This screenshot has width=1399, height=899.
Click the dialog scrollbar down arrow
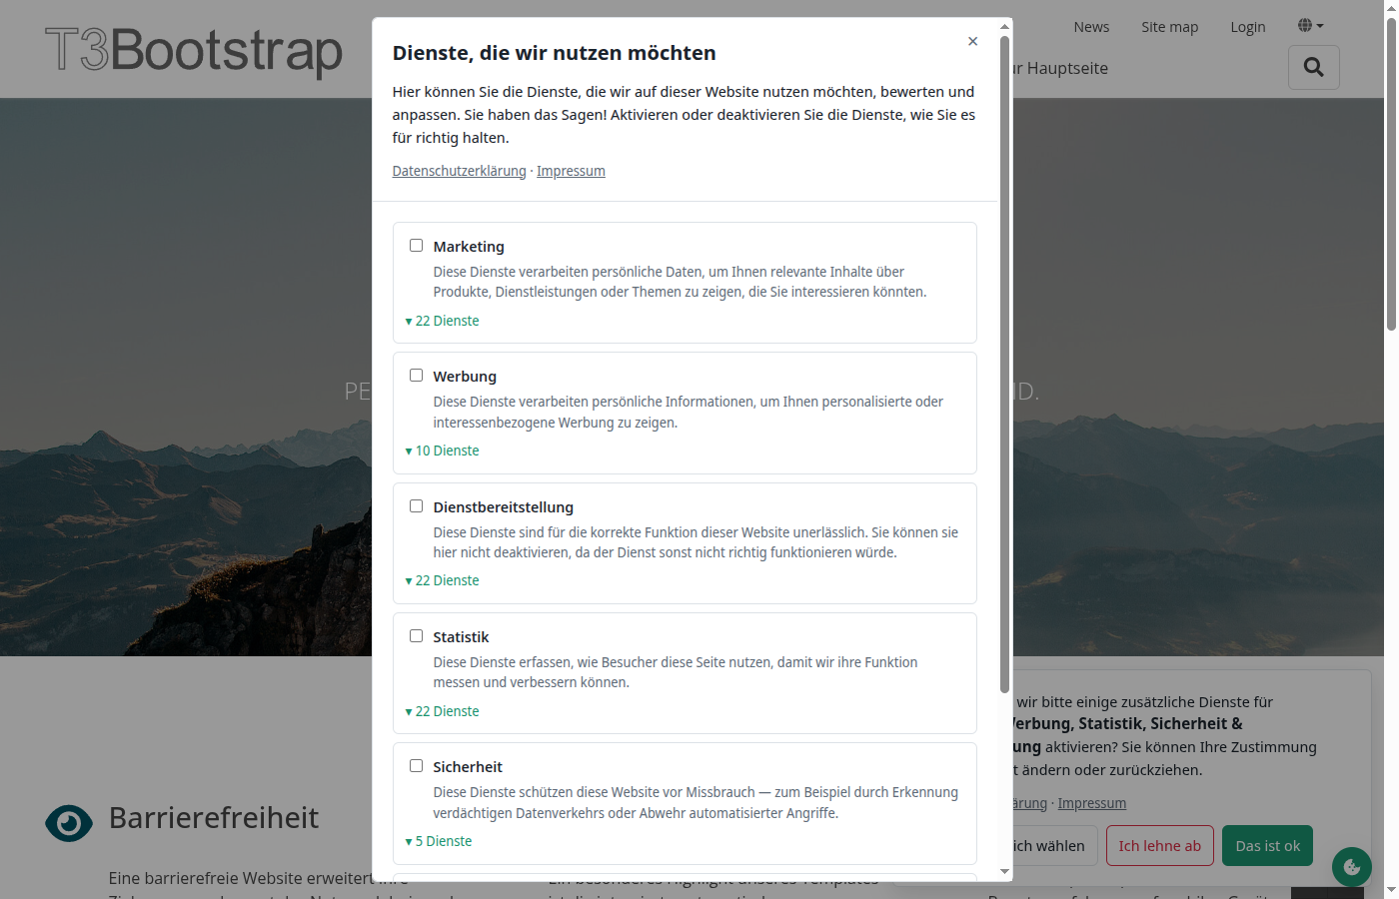tap(1004, 872)
